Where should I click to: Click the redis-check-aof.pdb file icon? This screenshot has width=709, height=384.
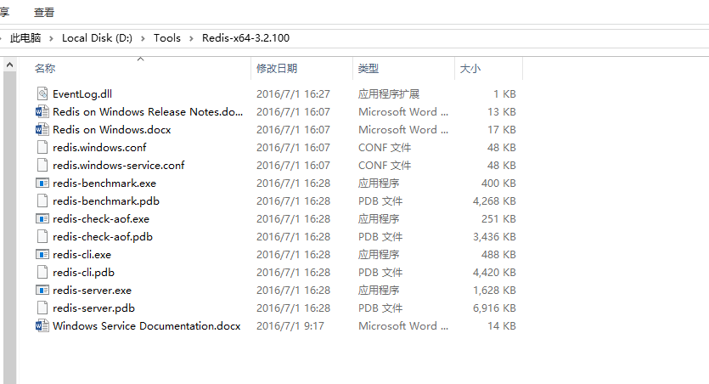pyautogui.click(x=42, y=236)
